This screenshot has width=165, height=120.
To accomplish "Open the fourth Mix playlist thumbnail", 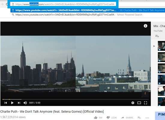I will coord(161,80).
